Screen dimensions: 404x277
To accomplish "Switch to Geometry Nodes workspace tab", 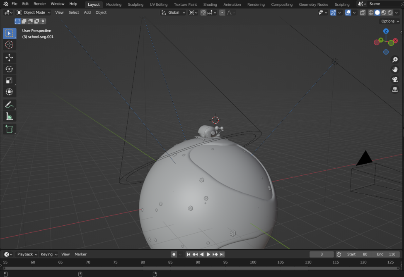I will click(x=313, y=5).
